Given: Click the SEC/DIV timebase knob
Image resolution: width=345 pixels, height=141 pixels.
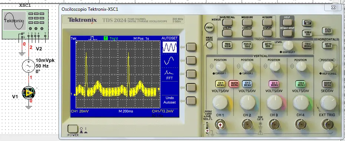Looking at the screenshot, I should 328,103.
